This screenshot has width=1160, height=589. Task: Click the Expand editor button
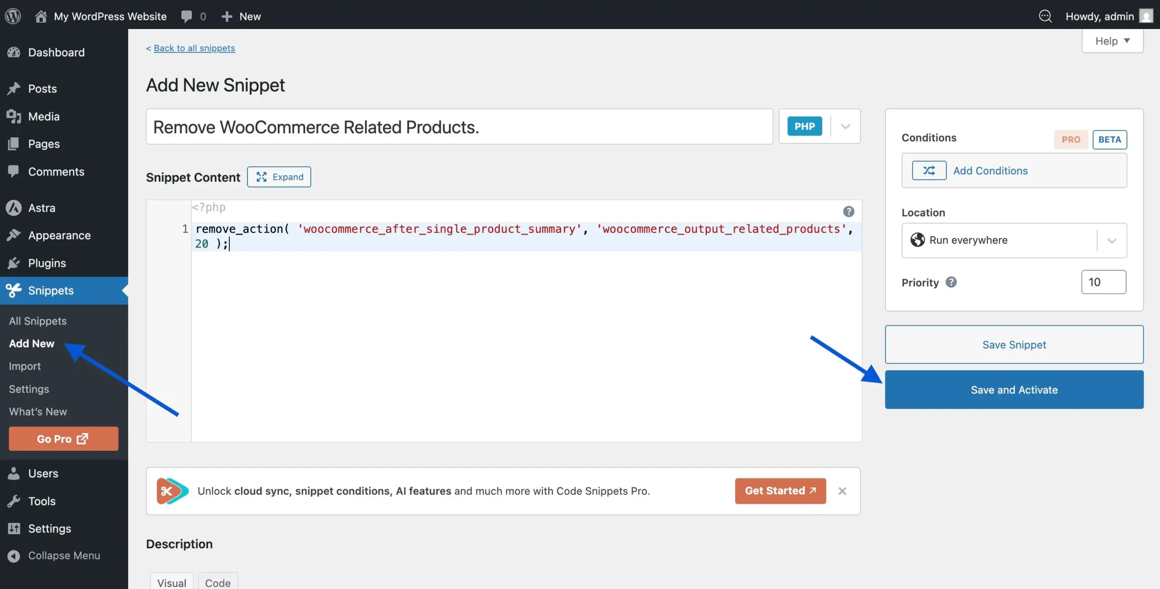tap(279, 177)
